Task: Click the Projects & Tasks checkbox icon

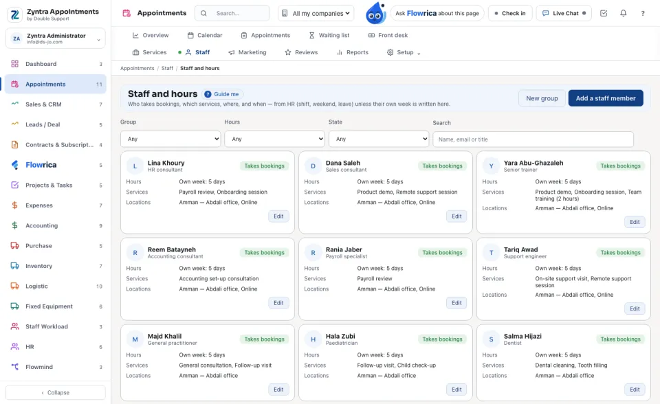Action: click(x=14, y=186)
